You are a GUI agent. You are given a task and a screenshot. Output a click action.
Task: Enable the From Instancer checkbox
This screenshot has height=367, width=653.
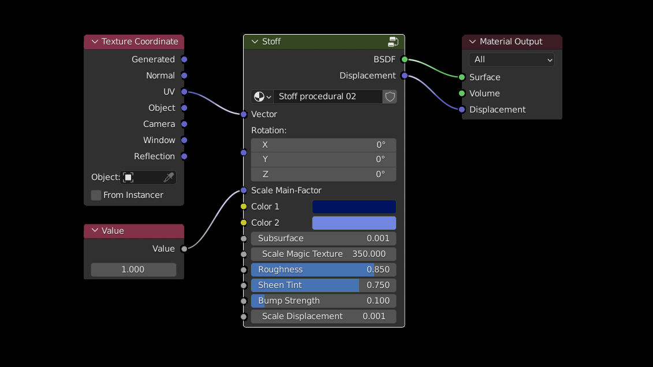[96, 195]
